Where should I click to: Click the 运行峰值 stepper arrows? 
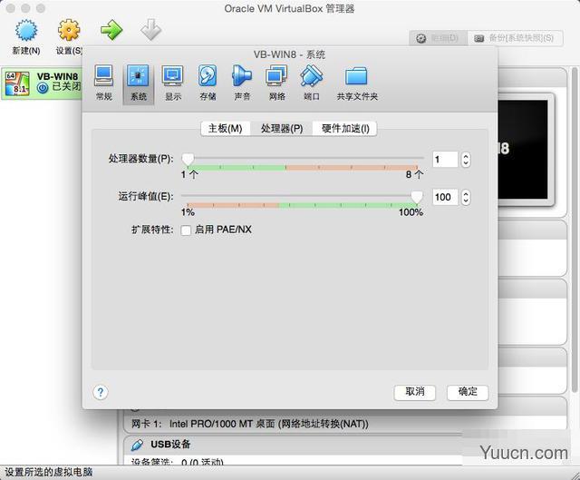[466, 197]
